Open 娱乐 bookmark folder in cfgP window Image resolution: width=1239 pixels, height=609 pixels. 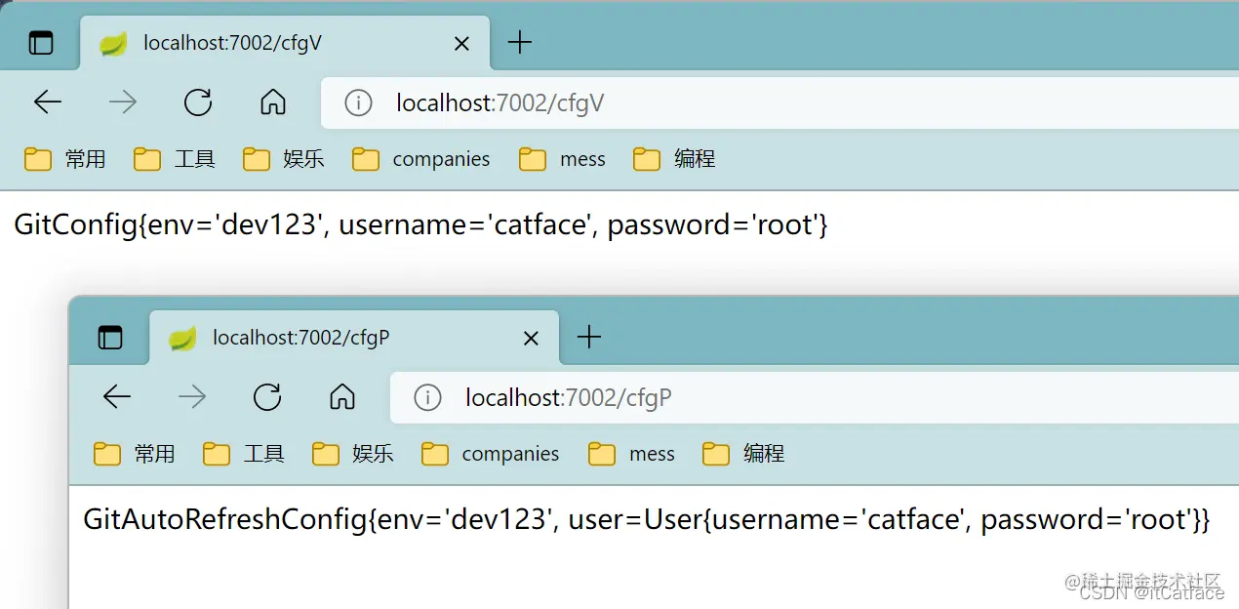[x=353, y=454]
